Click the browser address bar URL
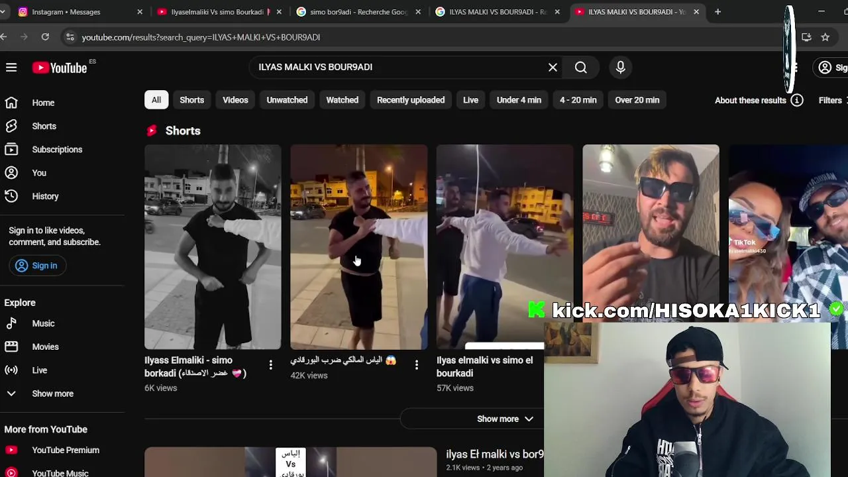848x477 pixels. click(x=201, y=37)
